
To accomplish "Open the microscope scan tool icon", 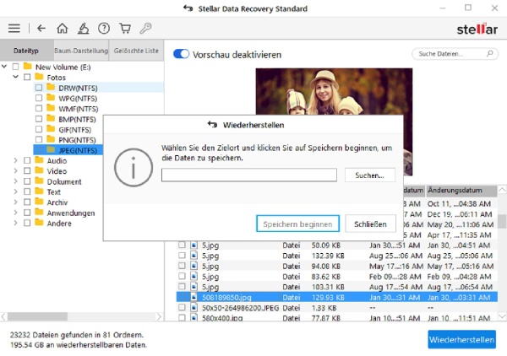I will (x=83, y=29).
